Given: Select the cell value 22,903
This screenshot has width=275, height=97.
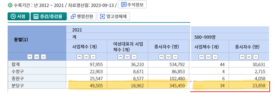Looking at the screenshot, I should point(96,71).
